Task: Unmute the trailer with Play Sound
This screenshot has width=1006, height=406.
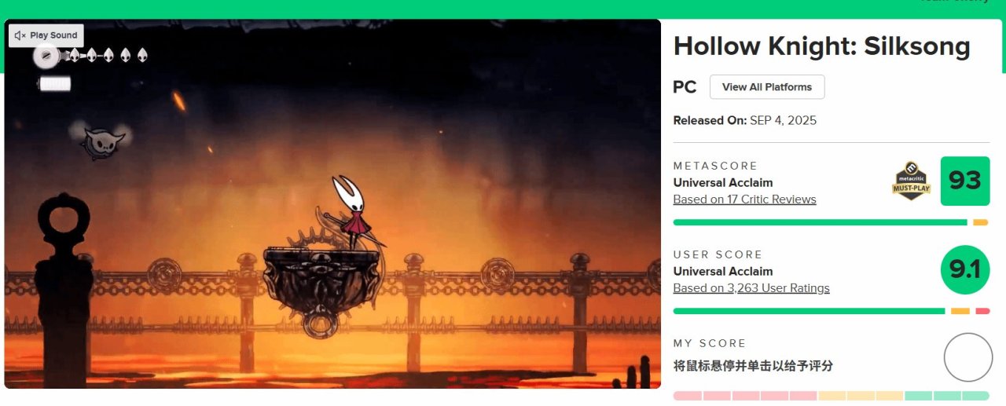Action: (46, 35)
